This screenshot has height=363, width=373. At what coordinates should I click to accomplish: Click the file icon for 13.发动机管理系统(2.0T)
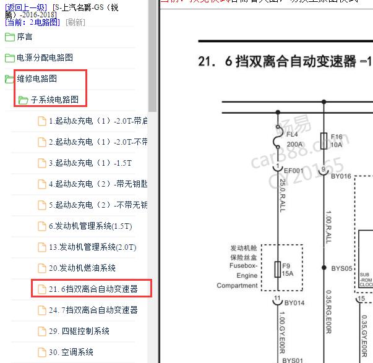pyautogui.click(x=42, y=247)
